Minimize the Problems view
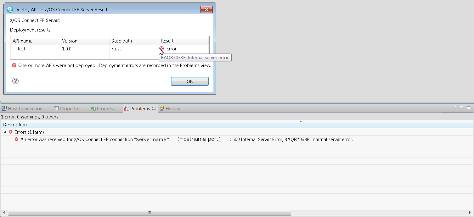474x217 pixels. (462, 107)
